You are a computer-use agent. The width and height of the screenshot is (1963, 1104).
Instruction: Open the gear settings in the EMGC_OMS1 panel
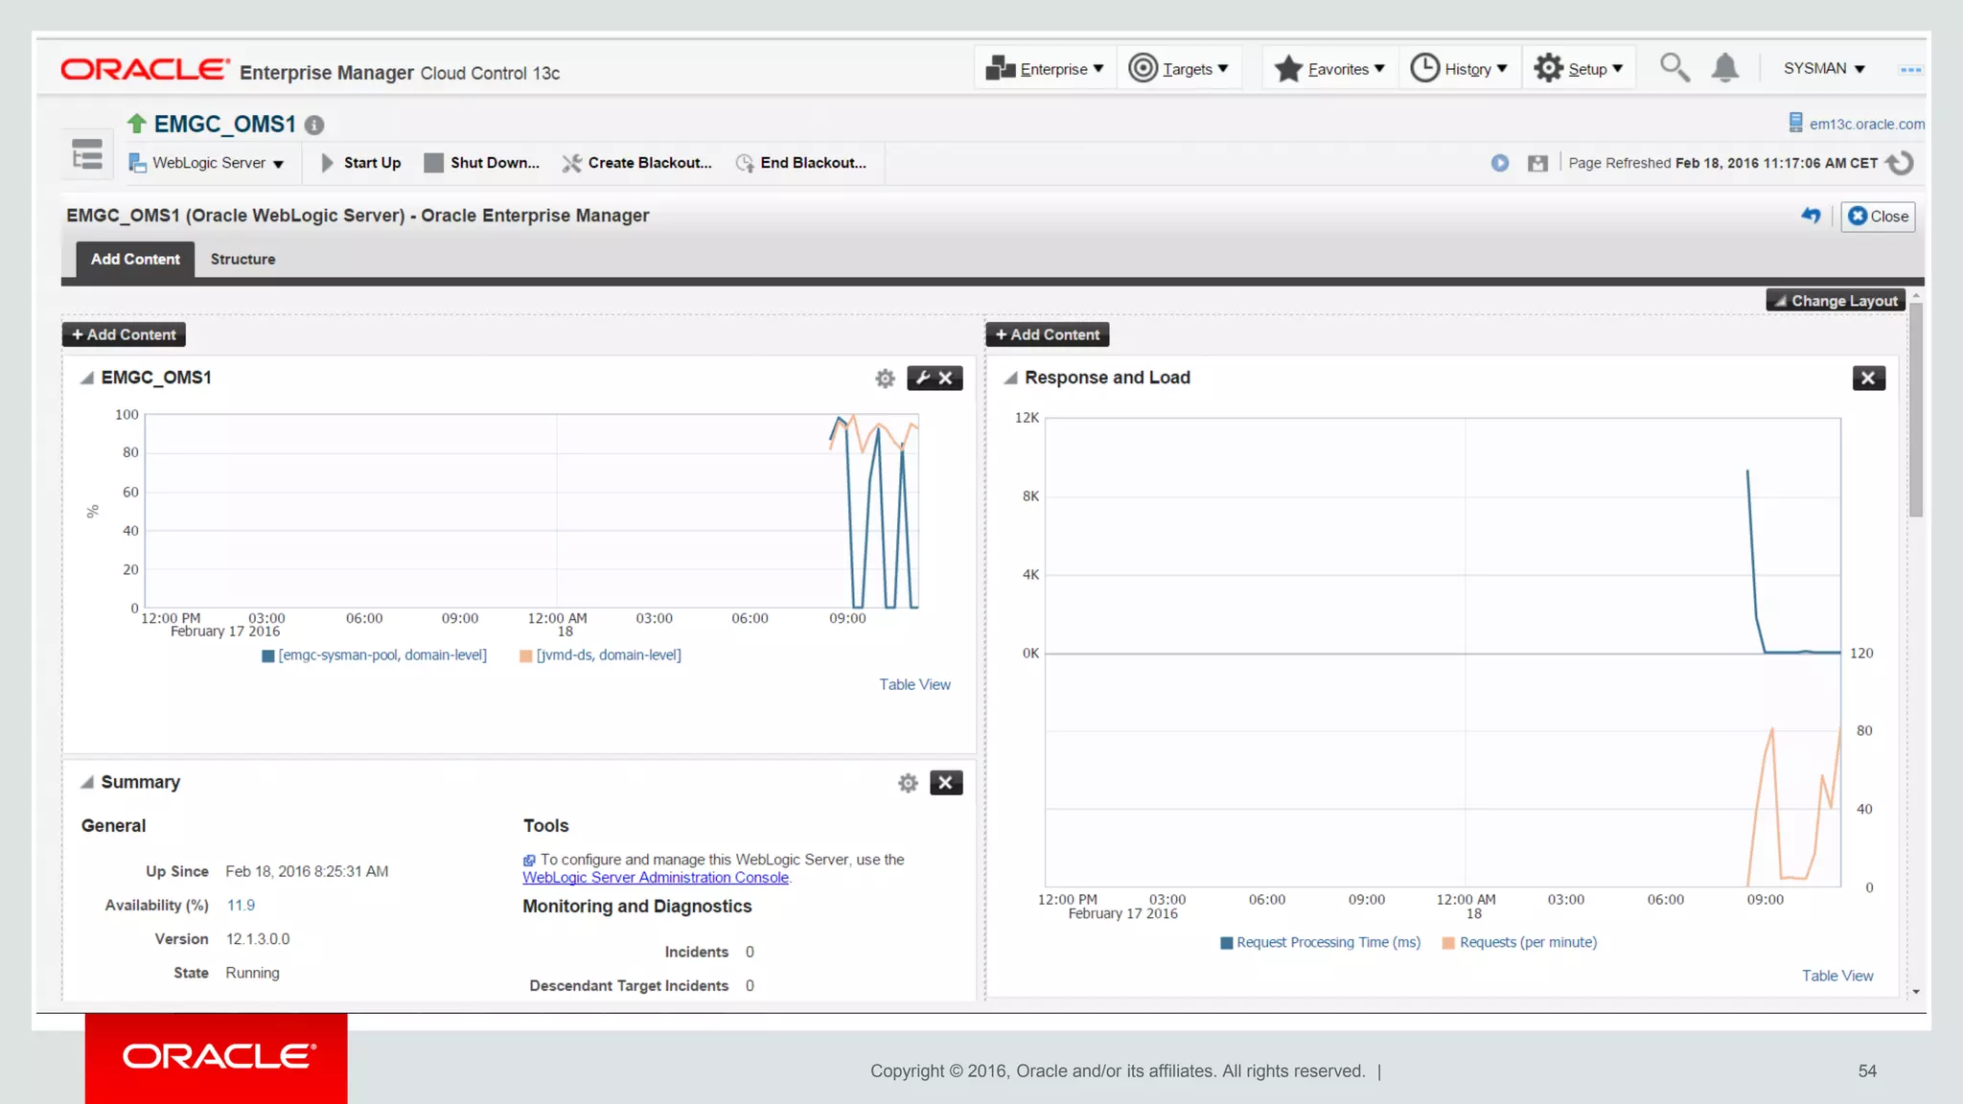(885, 379)
